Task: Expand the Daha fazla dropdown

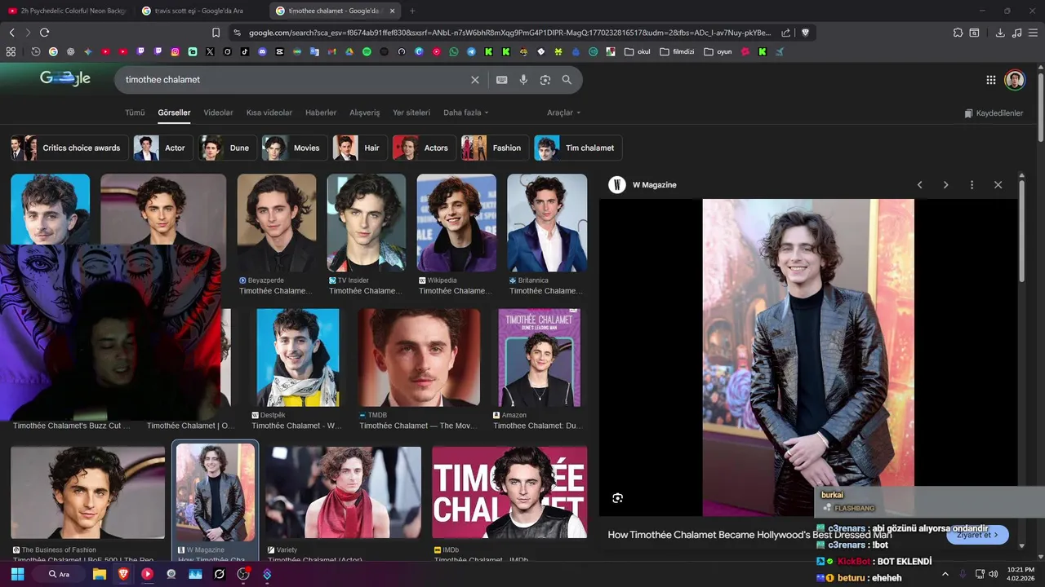Action: pos(466,113)
